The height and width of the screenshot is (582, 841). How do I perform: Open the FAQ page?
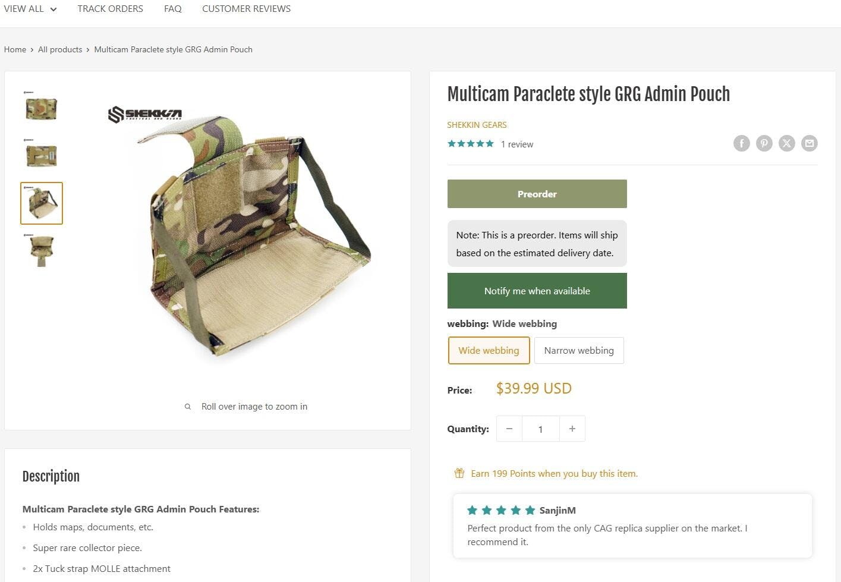tap(173, 9)
